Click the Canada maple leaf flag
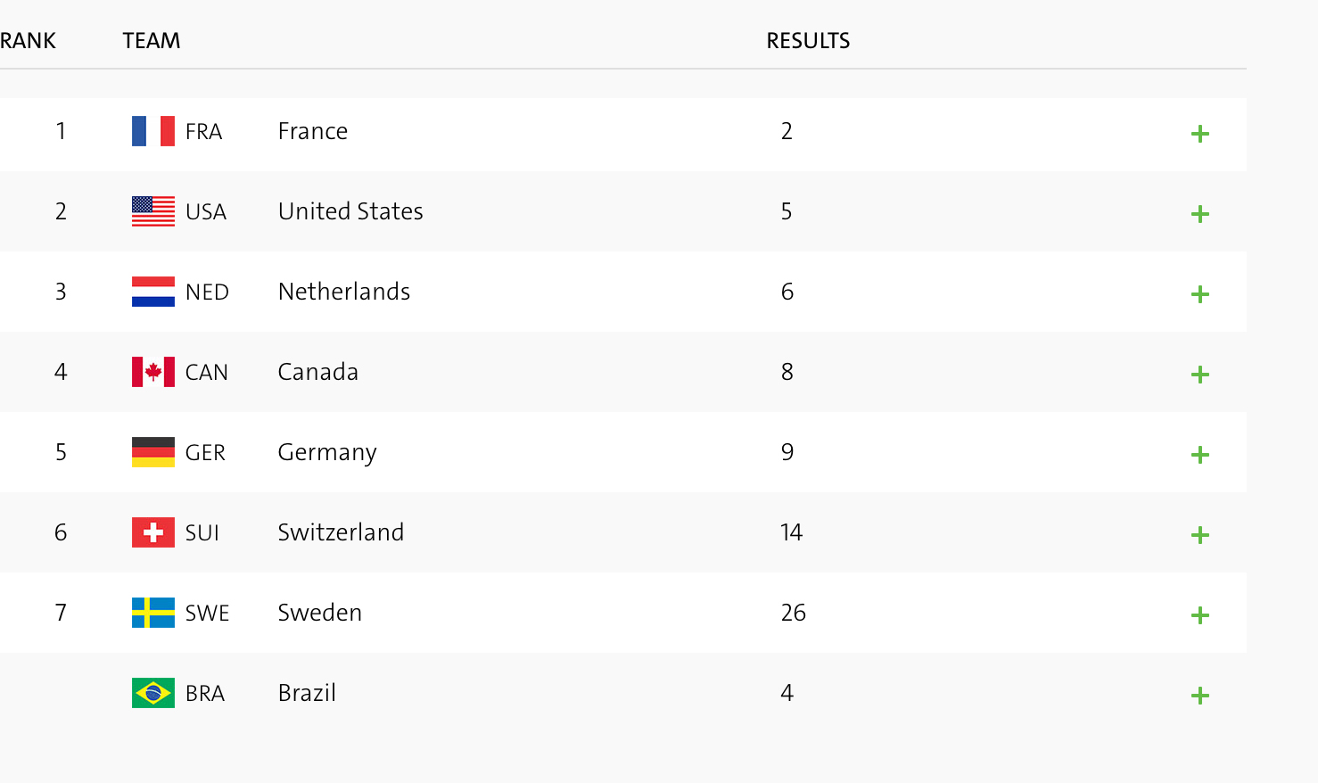The height and width of the screenshot is (783, 1318). point(153,372)
